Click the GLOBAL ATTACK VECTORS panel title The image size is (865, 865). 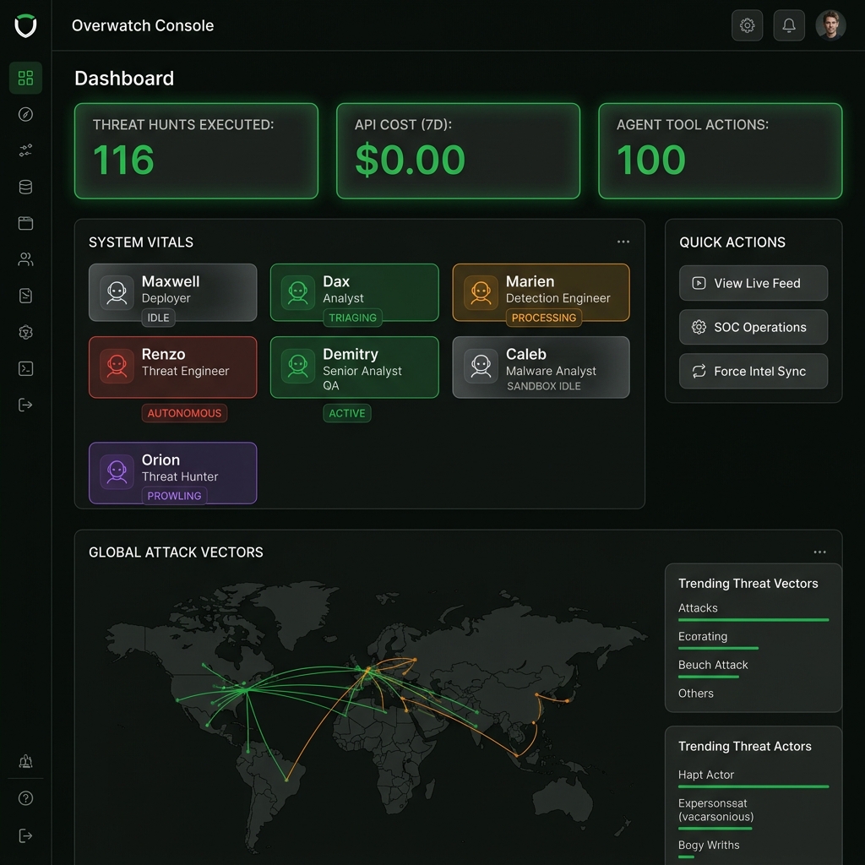pyautogui.click(x=176, y=552)
